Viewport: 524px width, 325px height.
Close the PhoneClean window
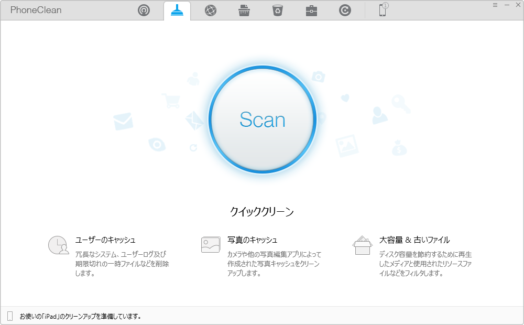pos(518,5)
